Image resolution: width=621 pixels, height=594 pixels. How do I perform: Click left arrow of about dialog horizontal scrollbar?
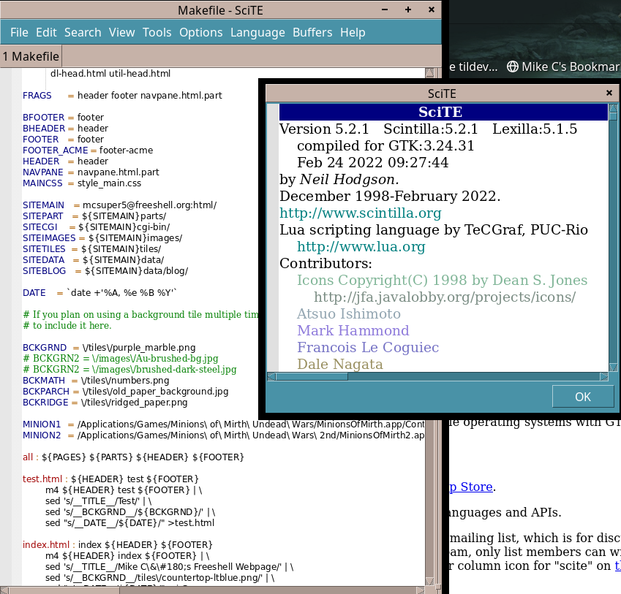pyautogui.click(x=271, y=376)
